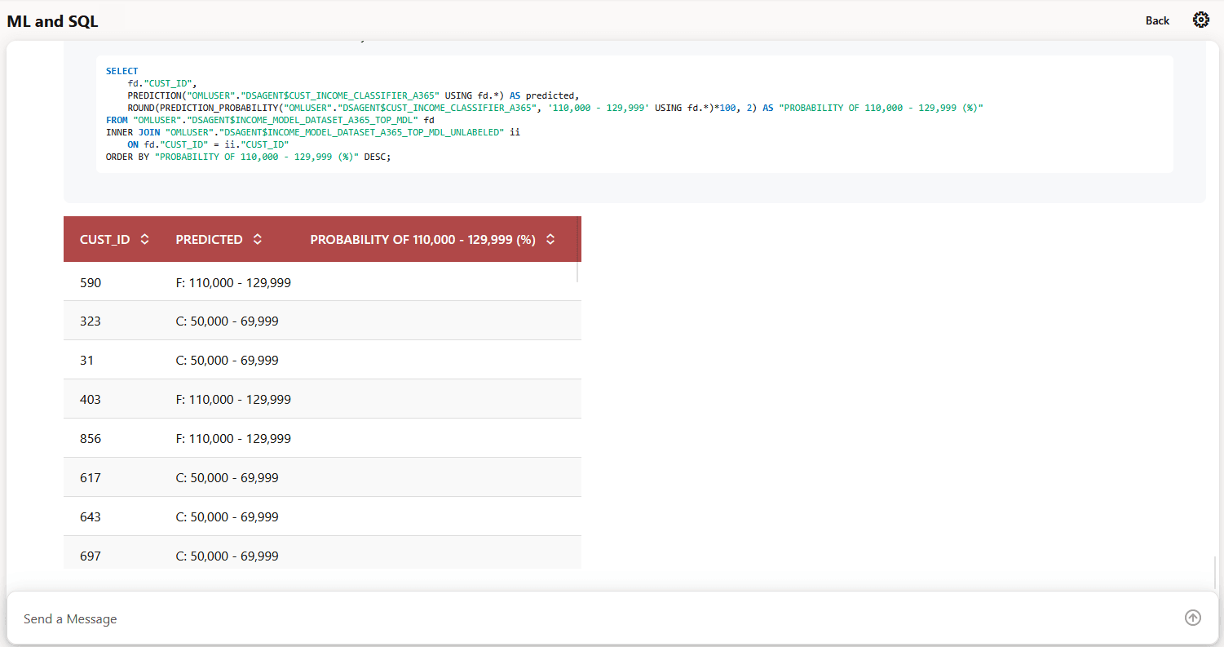The width and height of the screenshot is (1224, 647).
Task: Toggle sort arrows on PREDICTED column
Action: (x=258, y=239)
